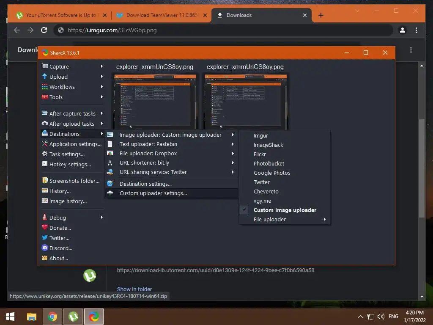The width and height of the screenshot is (433, 325).
Task: Open a new browser tab
Action: pyautogui.click(x=321, y=15)
